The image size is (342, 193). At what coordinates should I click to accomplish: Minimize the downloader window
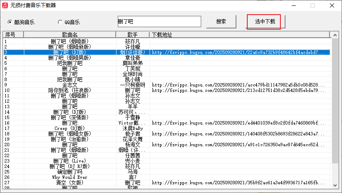click(x=294, y=5)
